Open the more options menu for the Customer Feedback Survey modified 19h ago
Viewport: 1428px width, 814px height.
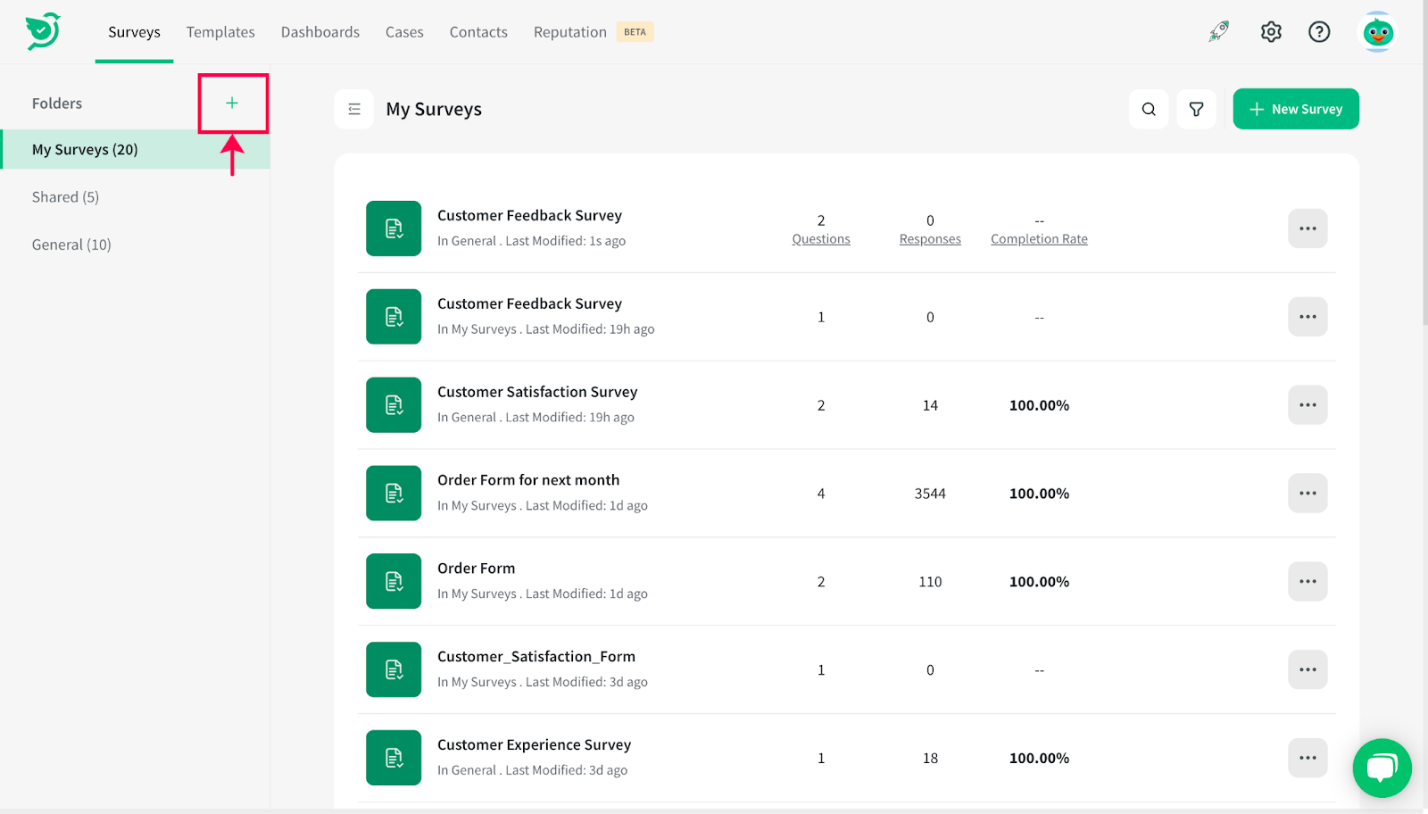click(x=1308, y=317)
